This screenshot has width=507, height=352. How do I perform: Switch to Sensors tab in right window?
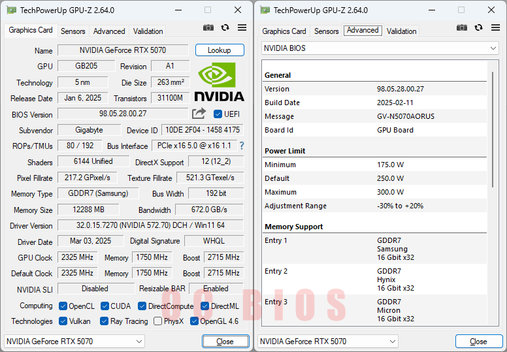tap(326, 31)
